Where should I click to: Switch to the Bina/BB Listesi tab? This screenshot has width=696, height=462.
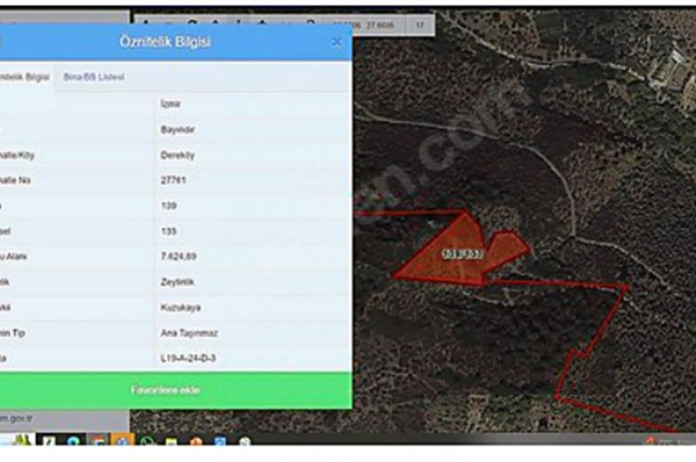point(95,77)
